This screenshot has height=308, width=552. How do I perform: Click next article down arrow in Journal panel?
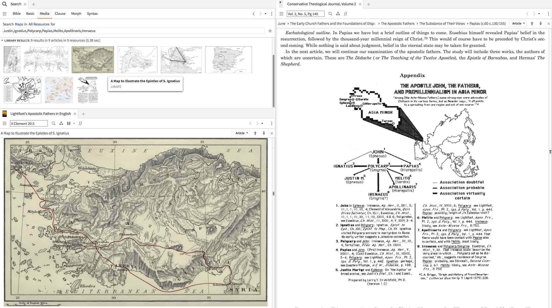pyautogui.click(x=540, y=23)
